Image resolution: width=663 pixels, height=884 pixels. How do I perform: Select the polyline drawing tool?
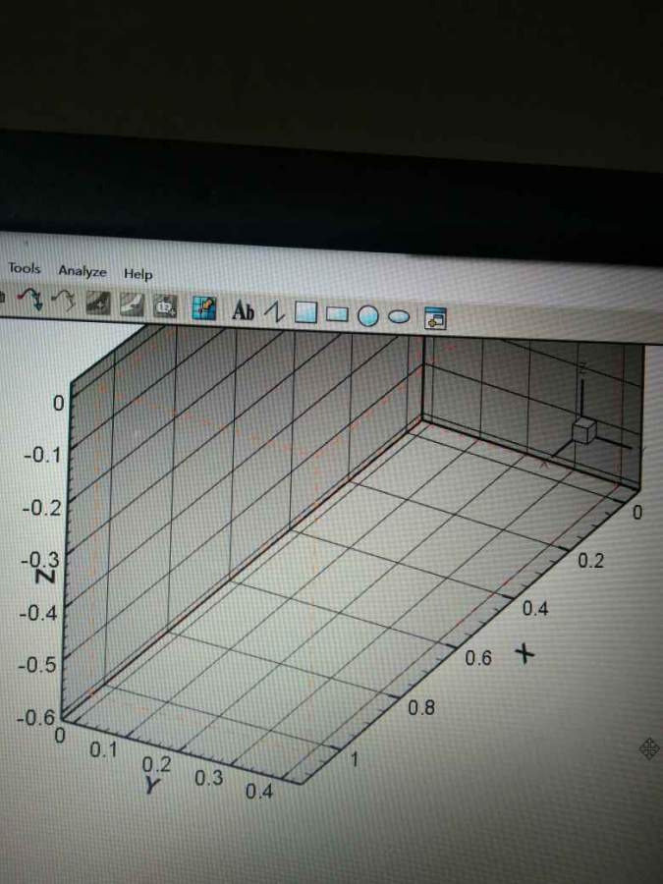click(275, 311)
